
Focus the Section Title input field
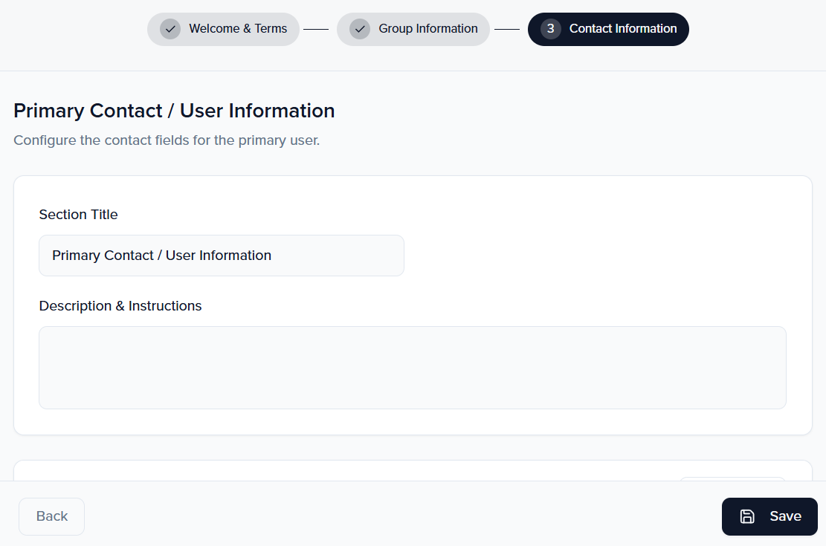[221, 256]
